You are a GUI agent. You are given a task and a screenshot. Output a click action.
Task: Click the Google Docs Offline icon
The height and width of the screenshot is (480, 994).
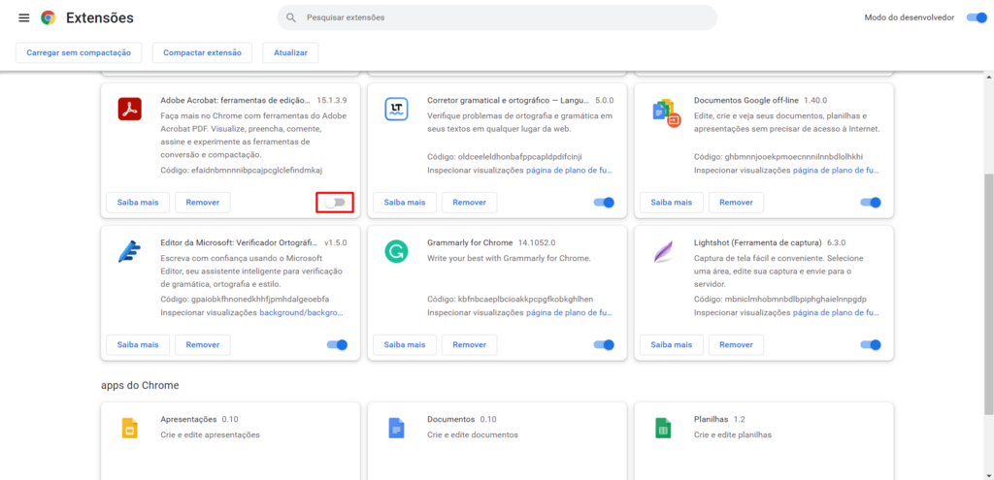point(664,110)
